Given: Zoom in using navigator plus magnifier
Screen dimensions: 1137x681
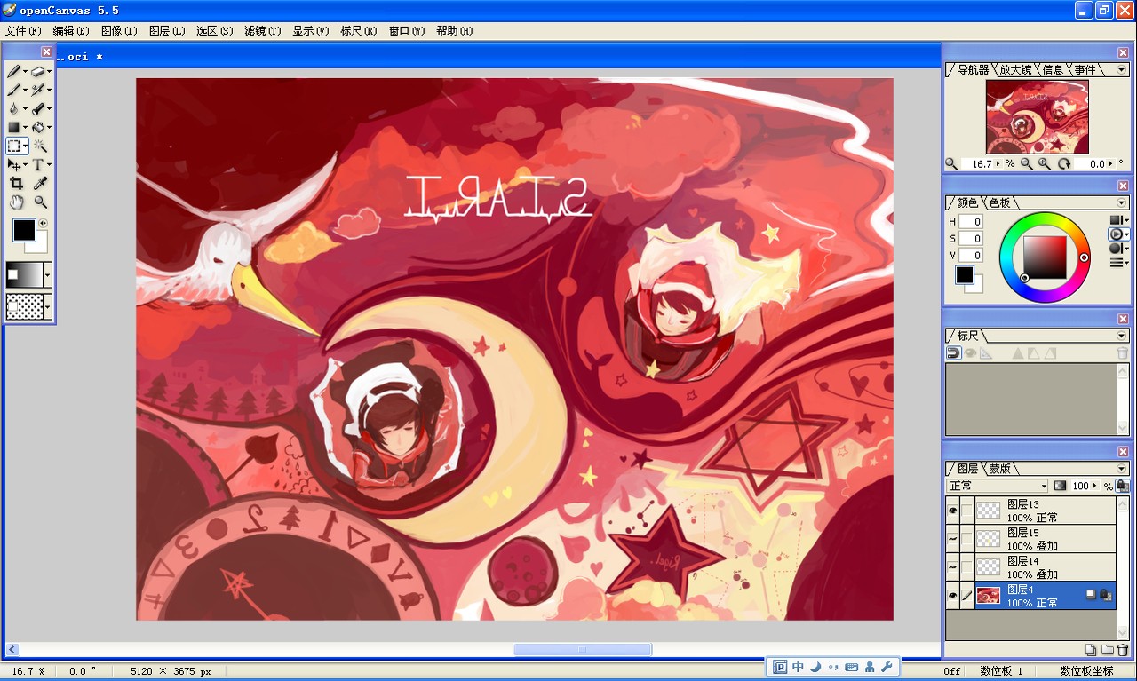Looking at the screenshot, I should coord(1045,164).
